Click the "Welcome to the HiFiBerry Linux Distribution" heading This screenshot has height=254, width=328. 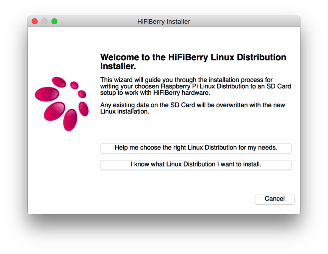[193, 62]
